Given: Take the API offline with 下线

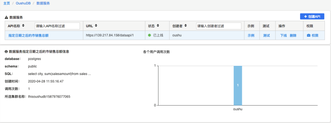Looking at the screenshot, I should [x=283, y=35].
